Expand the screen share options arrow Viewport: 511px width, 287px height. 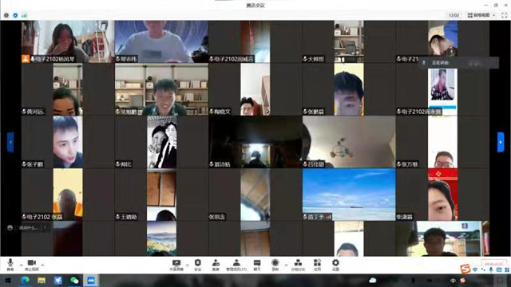tap(188, 265)
